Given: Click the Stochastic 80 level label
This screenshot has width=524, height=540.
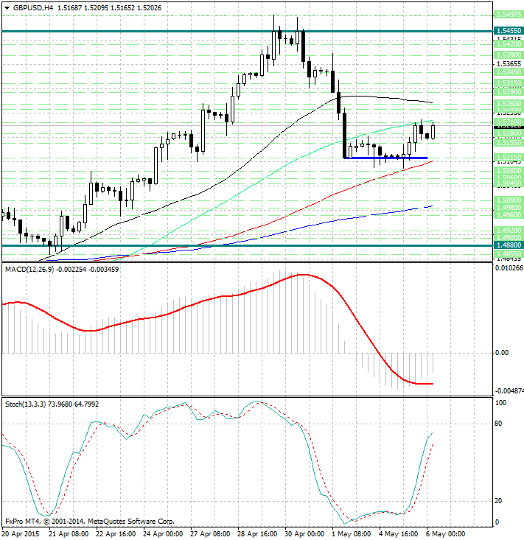Looking at the screenshot, I should pyautogui.click(x=498, y=424).
